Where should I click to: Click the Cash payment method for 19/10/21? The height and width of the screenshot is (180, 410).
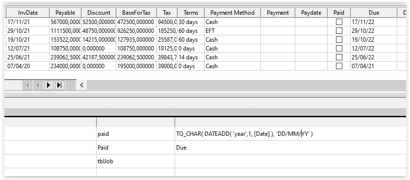click(232, 40)
